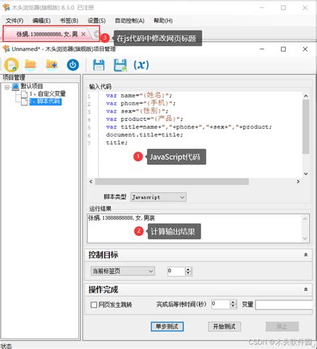Image resolution: width=317 pixels, height=349 pixels.
Task: Click code line 7 'title;'
Action: point(116,142)
